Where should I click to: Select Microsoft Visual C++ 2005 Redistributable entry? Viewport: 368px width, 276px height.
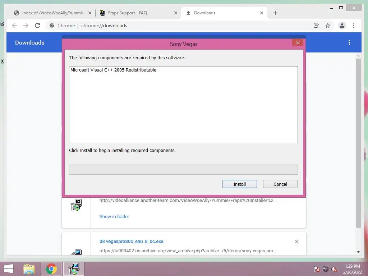pos(113,70)
